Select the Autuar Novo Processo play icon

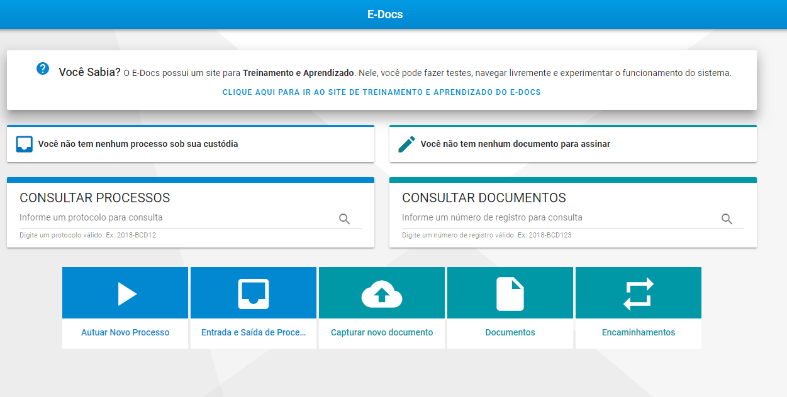[125, 293]
